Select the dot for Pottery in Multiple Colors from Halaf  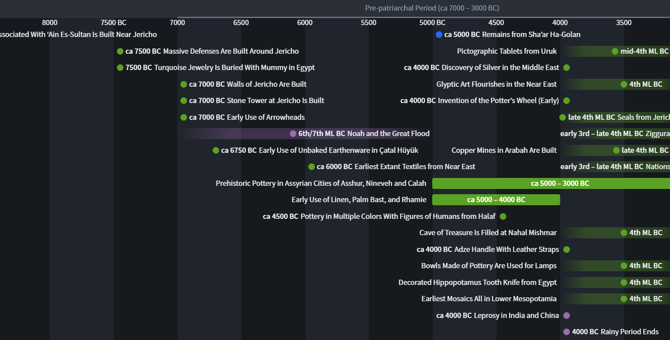[x=503, y=216]
